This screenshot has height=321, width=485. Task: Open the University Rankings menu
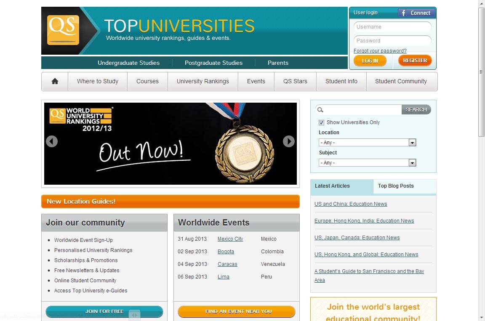pos(203,81)
